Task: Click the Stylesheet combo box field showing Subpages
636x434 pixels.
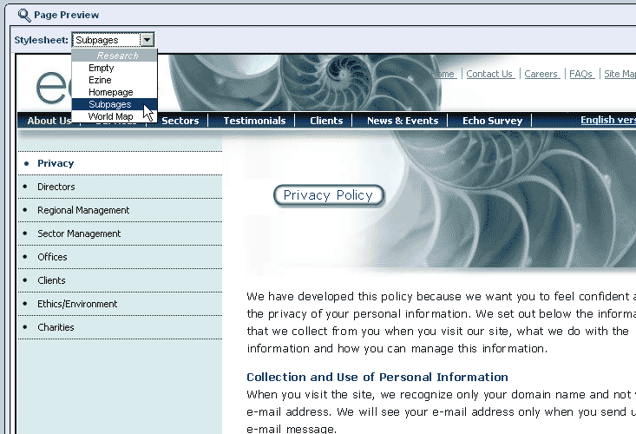Action: [113, 40]
